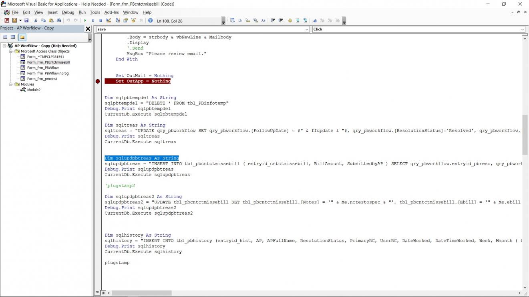This screenshot has width=529, height=297.
Task: Open the Microsoft Access view icon
Action: tap(7, 20)
